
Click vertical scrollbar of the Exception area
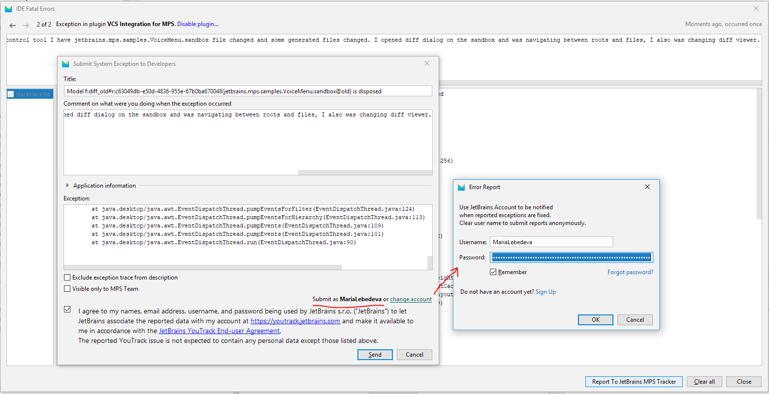click(430, 262)
